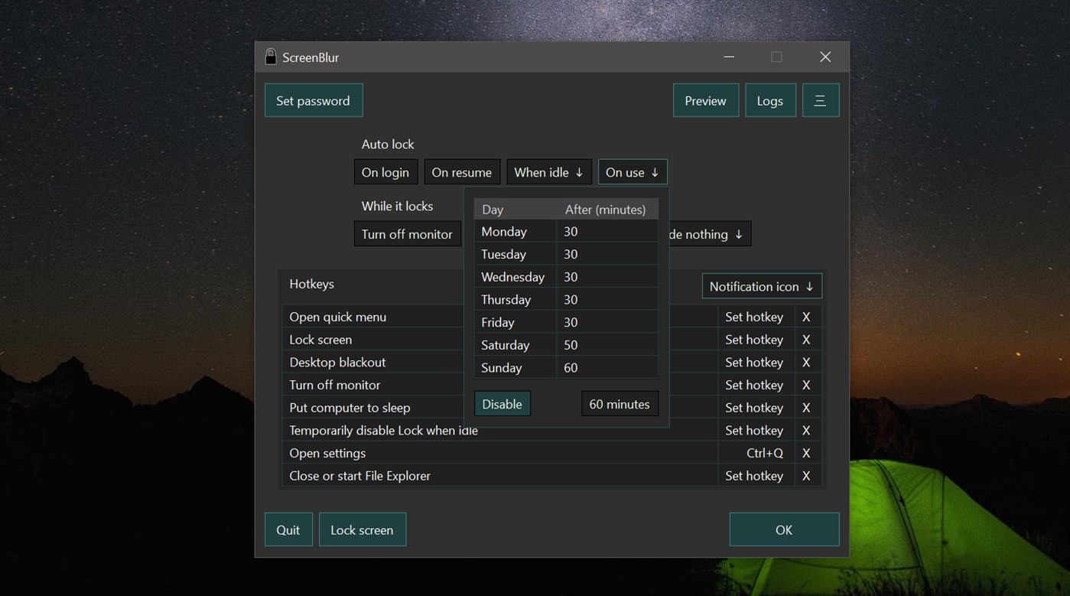Toggle On login auto lock
Screen dimensions: 1070x596
coord(385,171)
